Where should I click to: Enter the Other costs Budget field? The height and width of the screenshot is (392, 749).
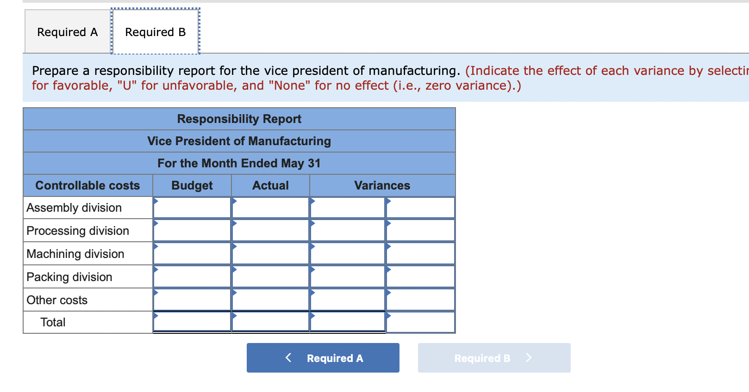[191, 300]
